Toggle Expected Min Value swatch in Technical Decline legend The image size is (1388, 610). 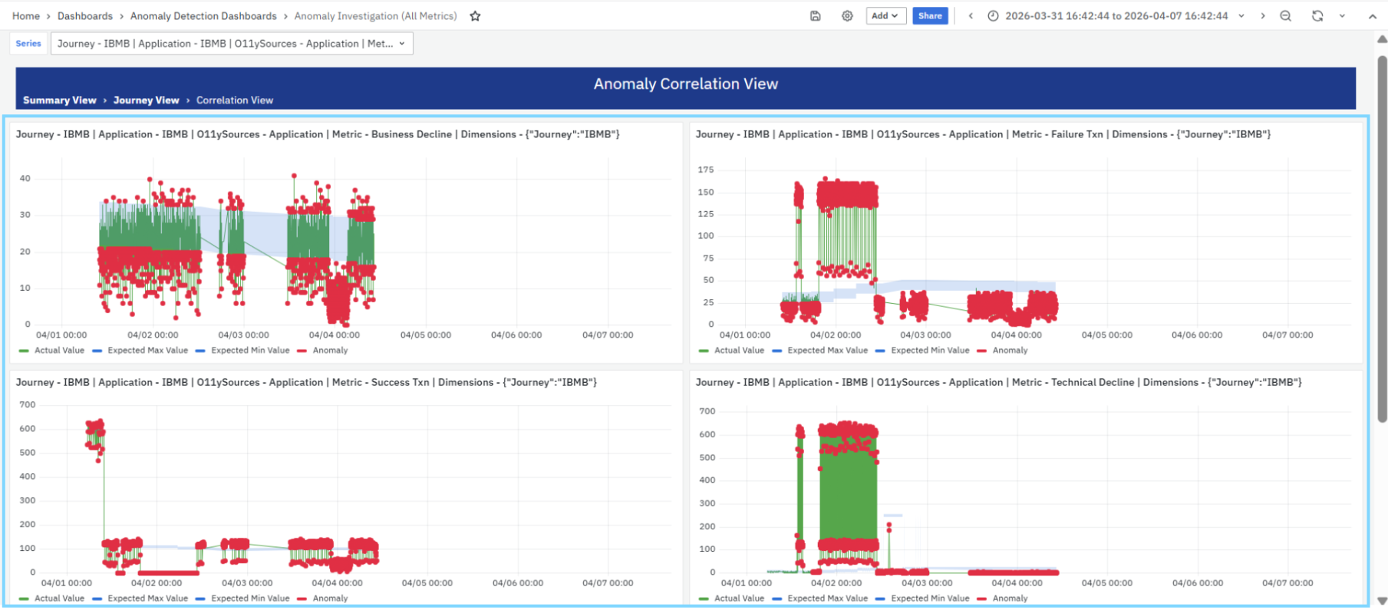[x=880, y=598]
